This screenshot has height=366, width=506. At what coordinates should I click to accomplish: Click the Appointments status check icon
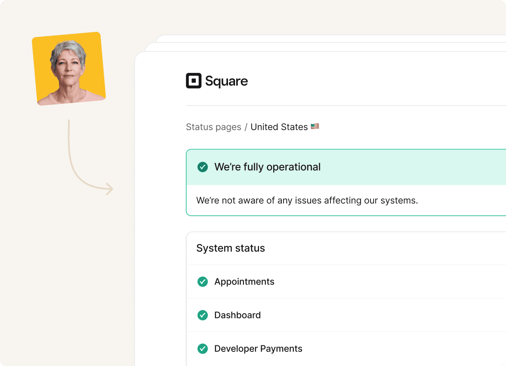tap(203, 282)
